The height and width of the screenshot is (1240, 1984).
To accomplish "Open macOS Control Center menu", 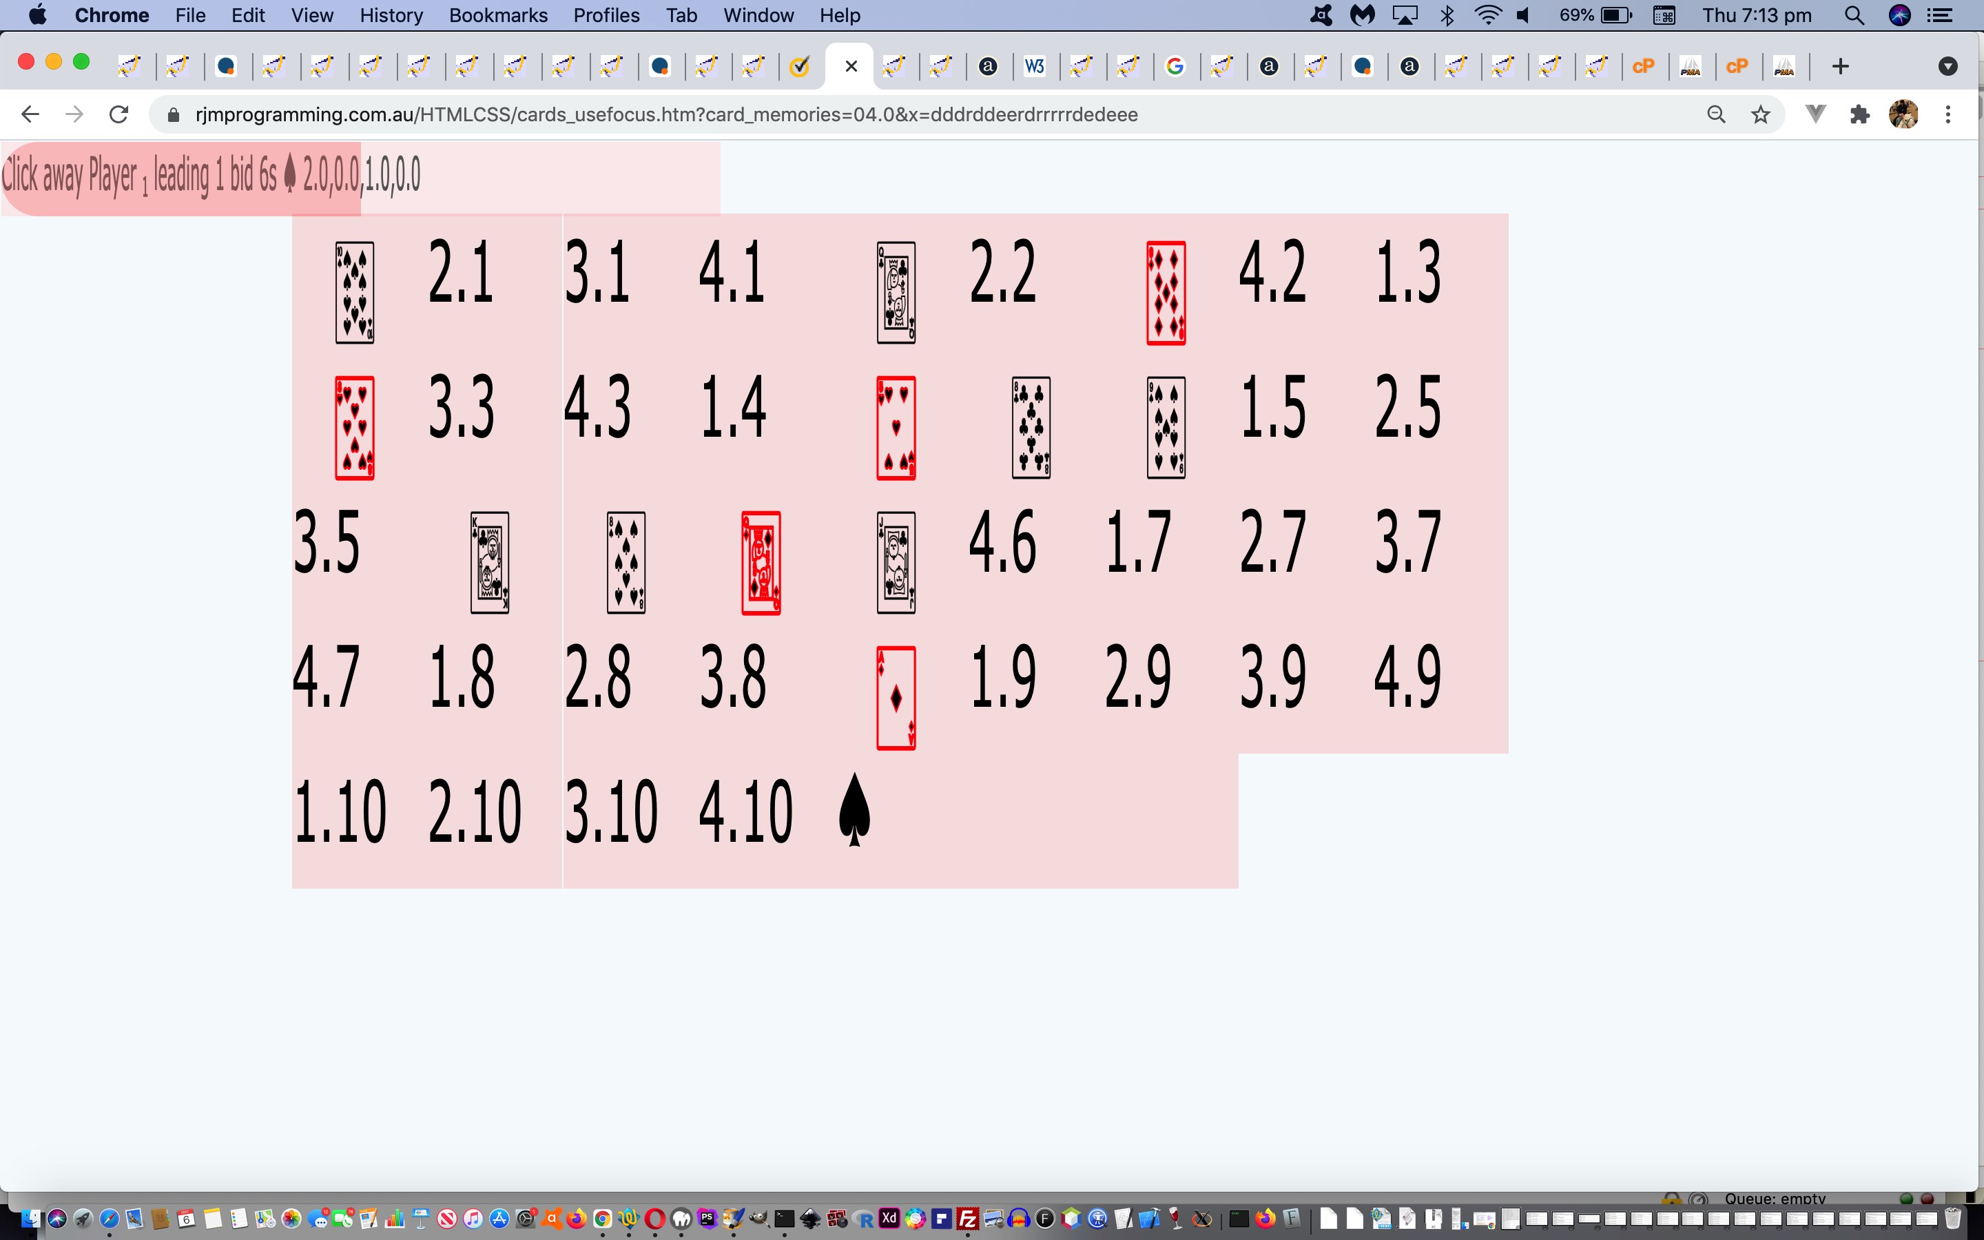I will [x=1940, y=16].
